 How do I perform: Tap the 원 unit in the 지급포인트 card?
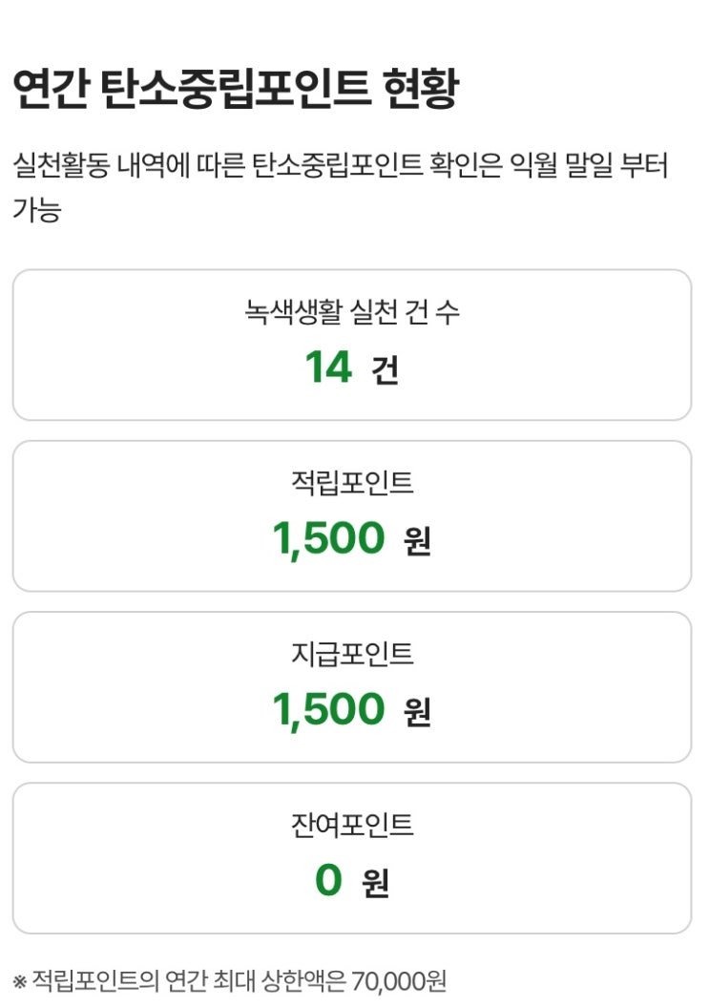pos(417,712)
